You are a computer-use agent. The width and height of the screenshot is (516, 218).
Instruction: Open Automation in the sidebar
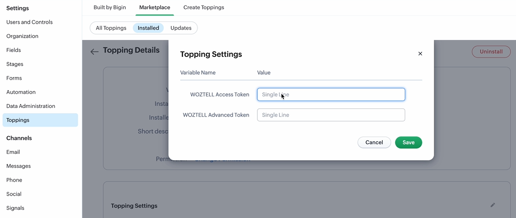tap(21, 92)
